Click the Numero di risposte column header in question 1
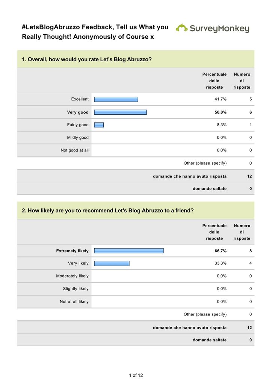 tap(242, 81)
